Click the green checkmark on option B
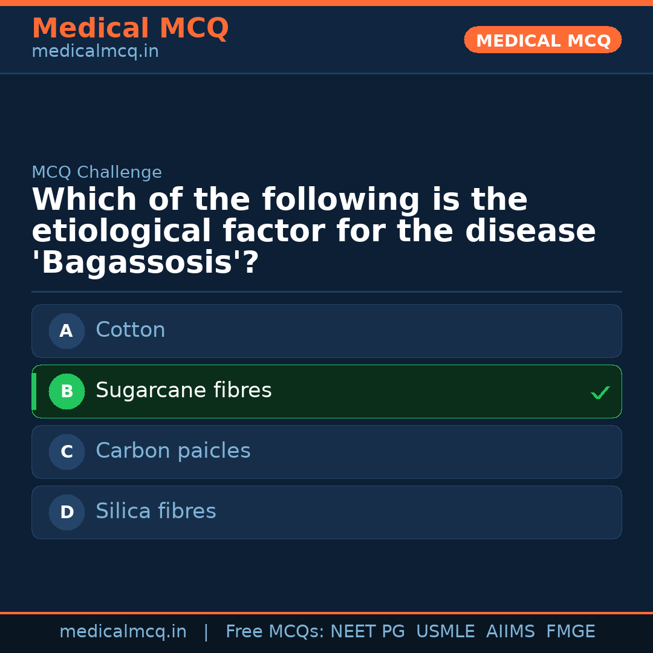 (600, 392)
